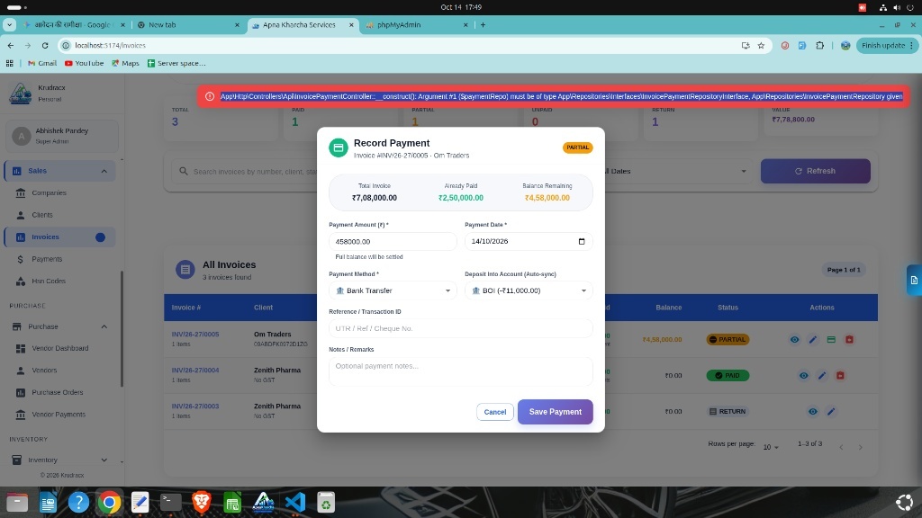
Task: Open a new browser tab
Action: tap(483, 24)
